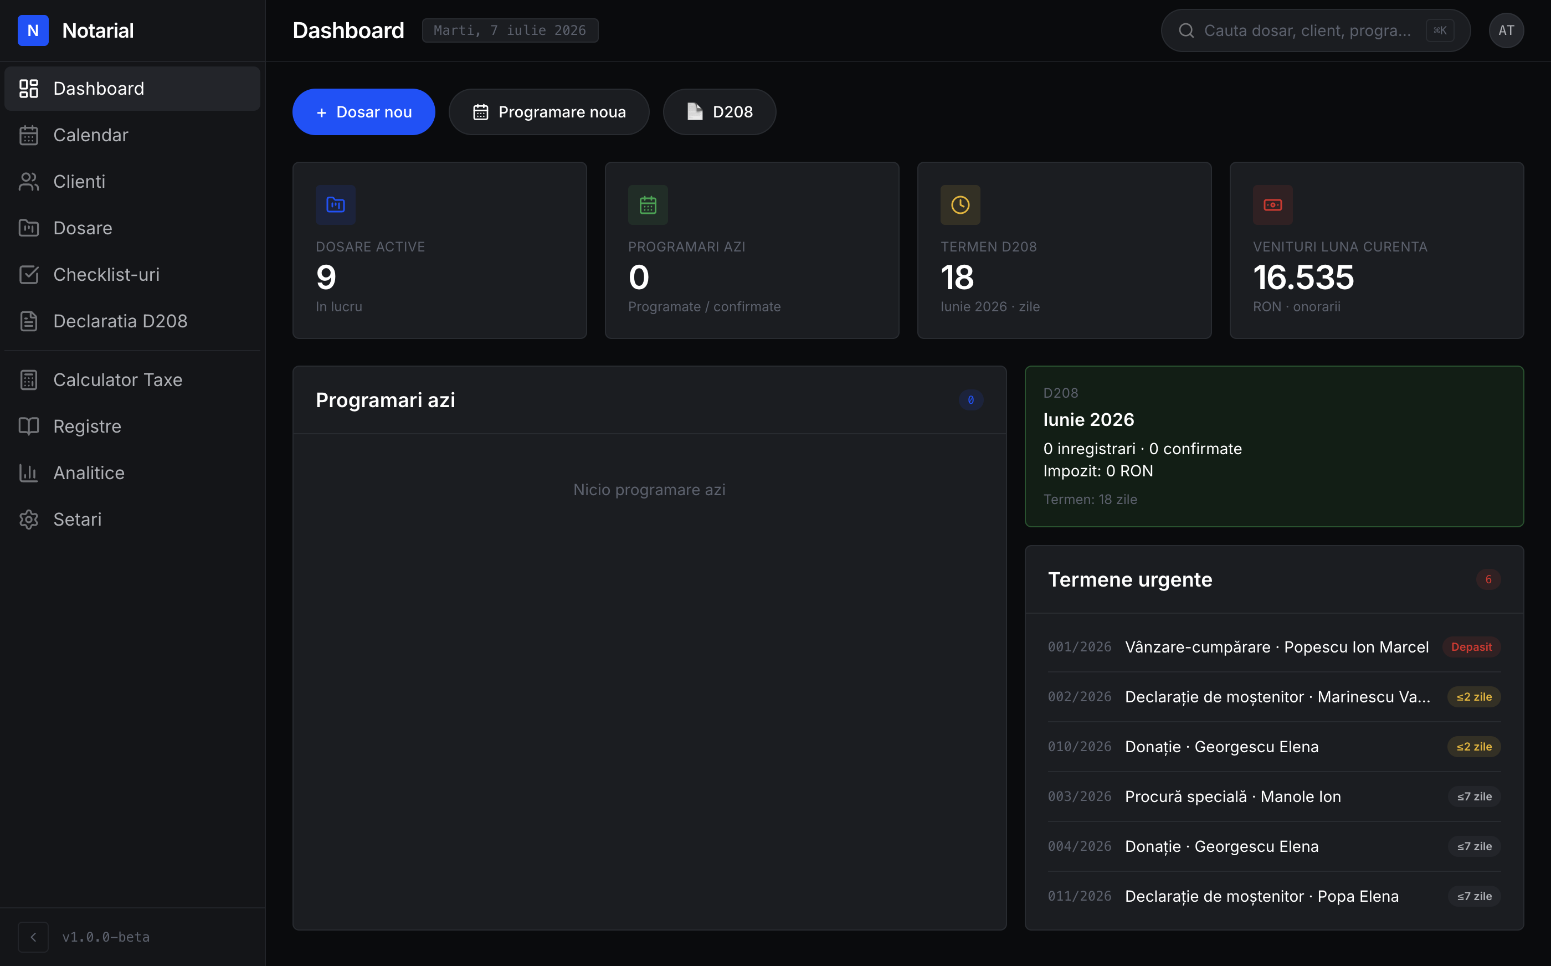Click the Calendar icon in sidebar
Viewport: 1551px width, 966px height.
[x=29, y=136]
